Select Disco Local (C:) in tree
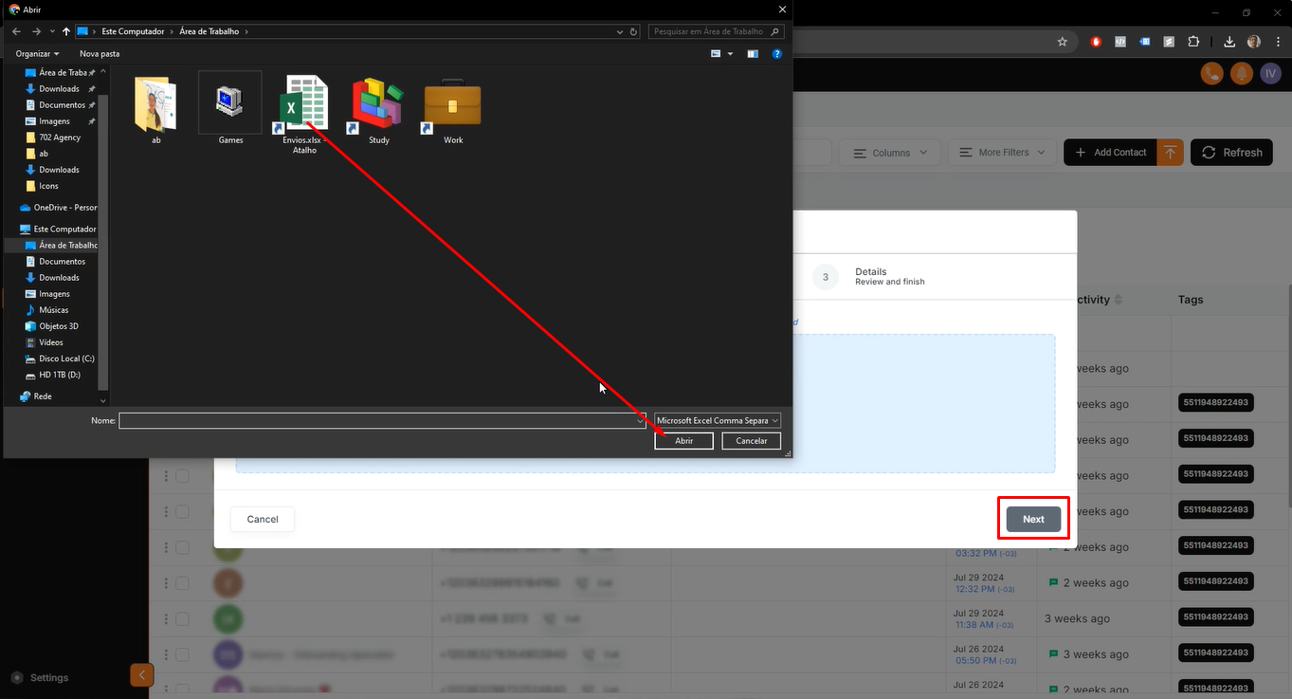The height and width of the screenshot is (699, 1292). point(66,359)
